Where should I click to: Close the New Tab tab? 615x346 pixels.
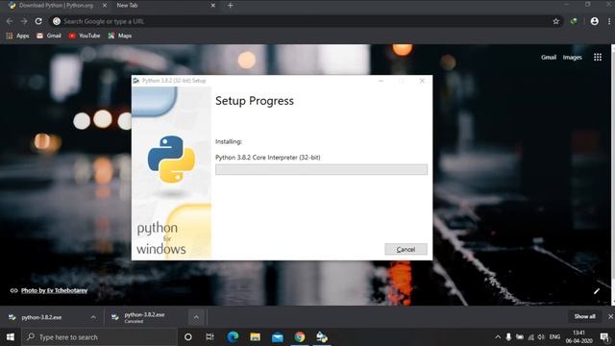click(x=213, y=6)
